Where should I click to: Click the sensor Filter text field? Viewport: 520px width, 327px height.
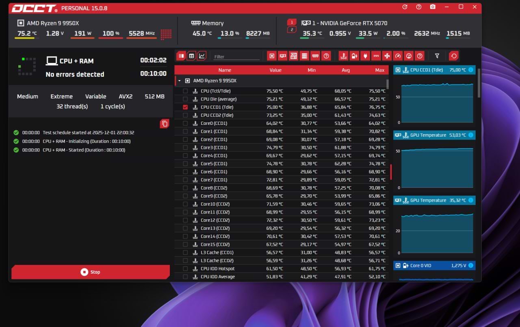pyautogui.click(x=236, y=57)
